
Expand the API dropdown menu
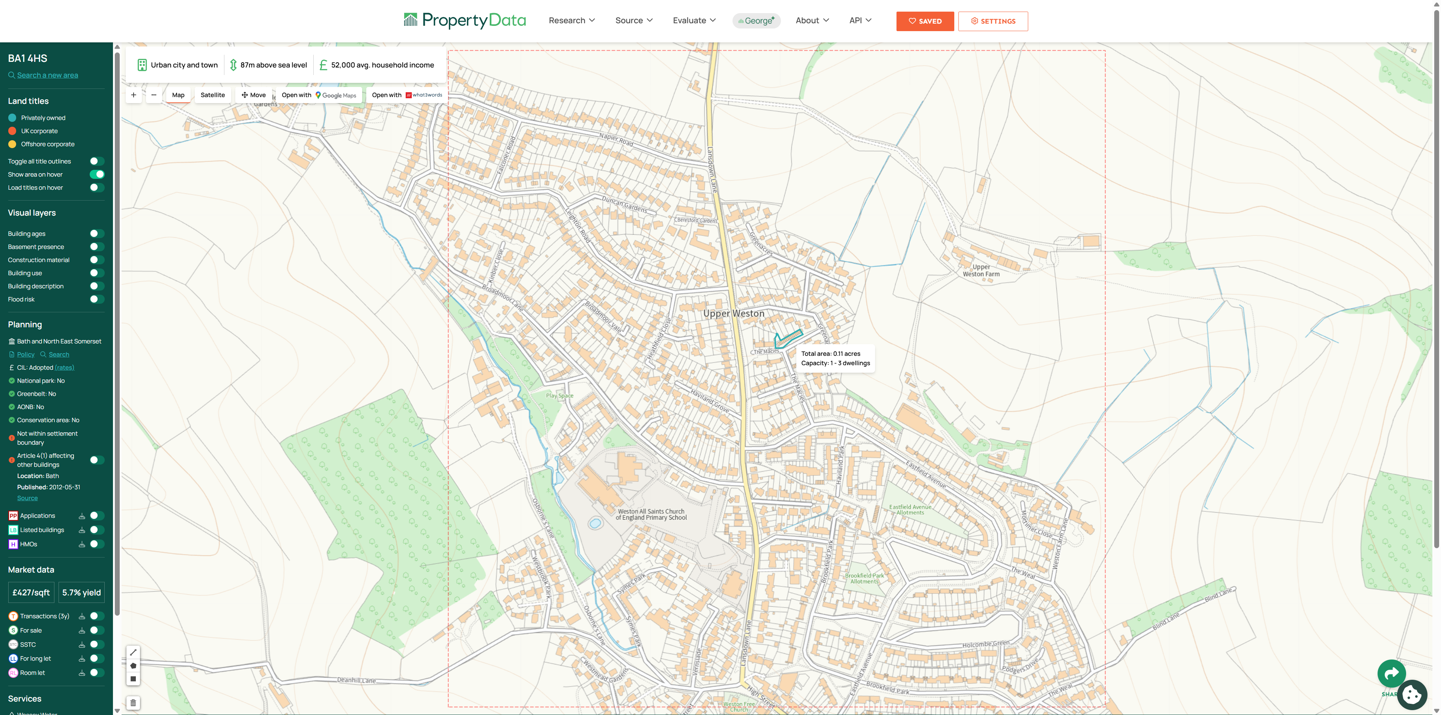[x=860, y=21]
